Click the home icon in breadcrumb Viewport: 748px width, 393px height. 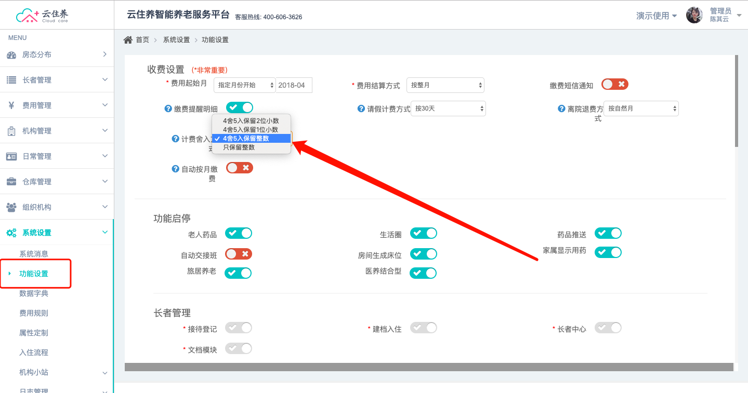point(128,40)
